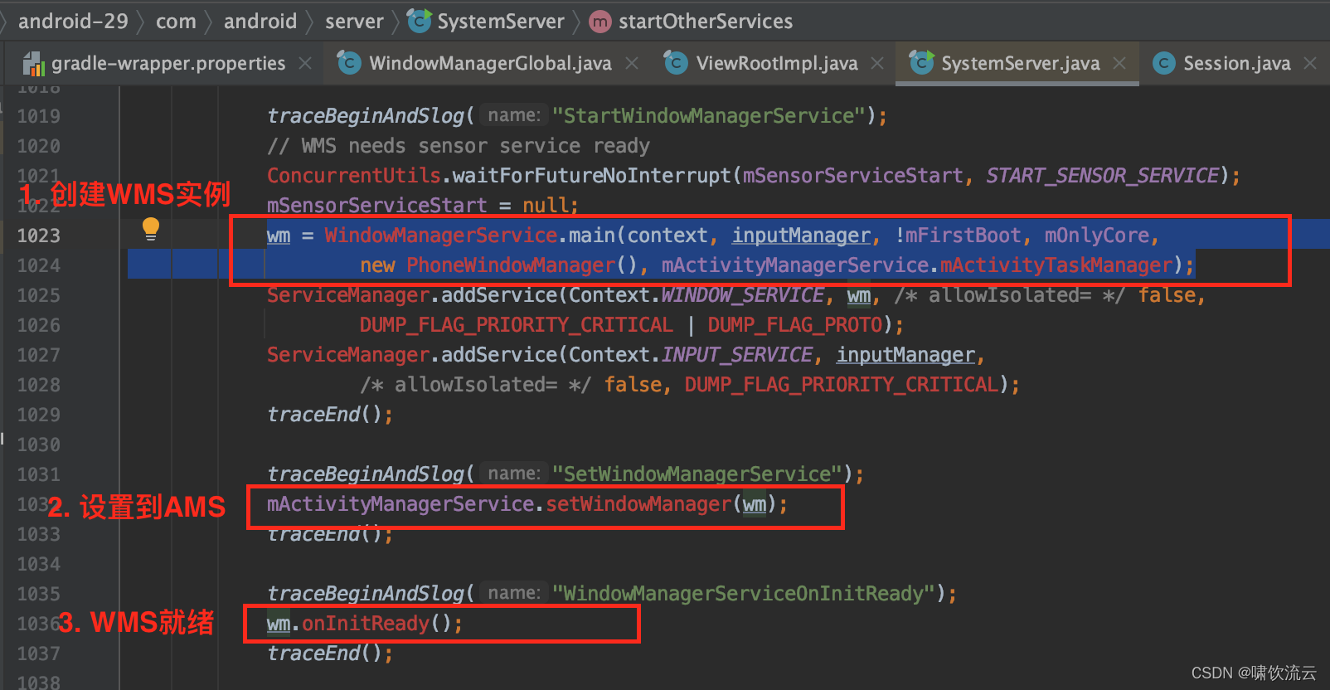Click the startOtherServices method icon in breadcrumb

[599, 22]
